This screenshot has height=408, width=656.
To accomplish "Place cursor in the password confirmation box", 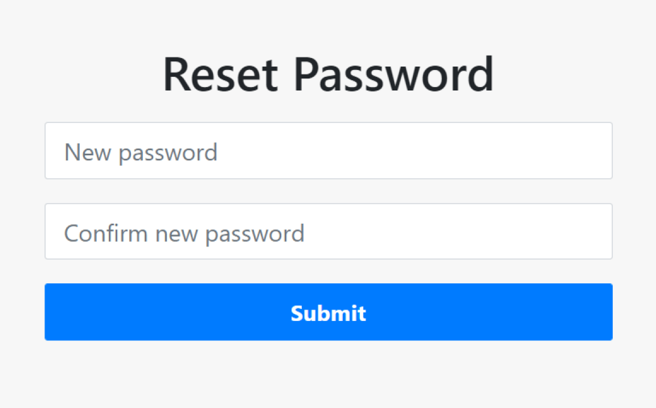I will (328, 231).
